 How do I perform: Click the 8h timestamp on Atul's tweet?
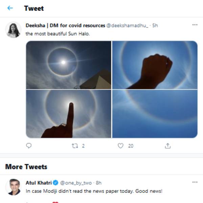(98, 183)
